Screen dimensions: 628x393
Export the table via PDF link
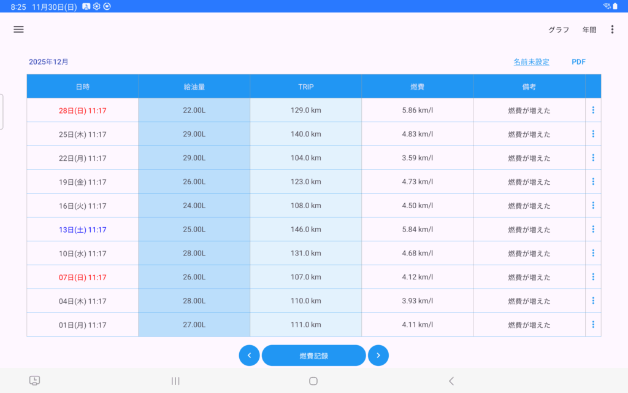tap(578, 62)
